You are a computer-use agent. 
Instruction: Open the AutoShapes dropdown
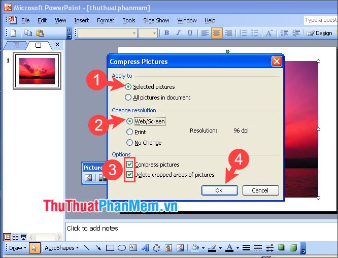click(61, 248)
